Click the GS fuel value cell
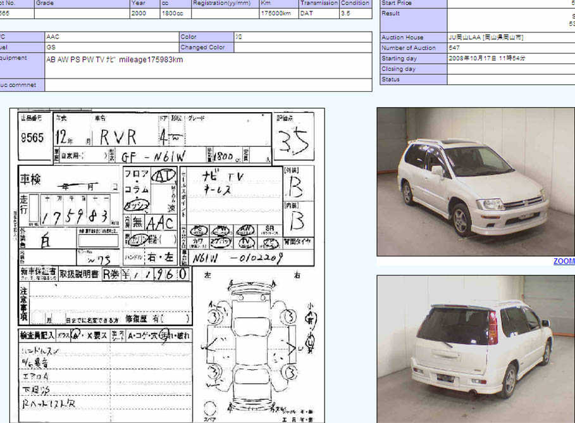 tap(111, 47)
